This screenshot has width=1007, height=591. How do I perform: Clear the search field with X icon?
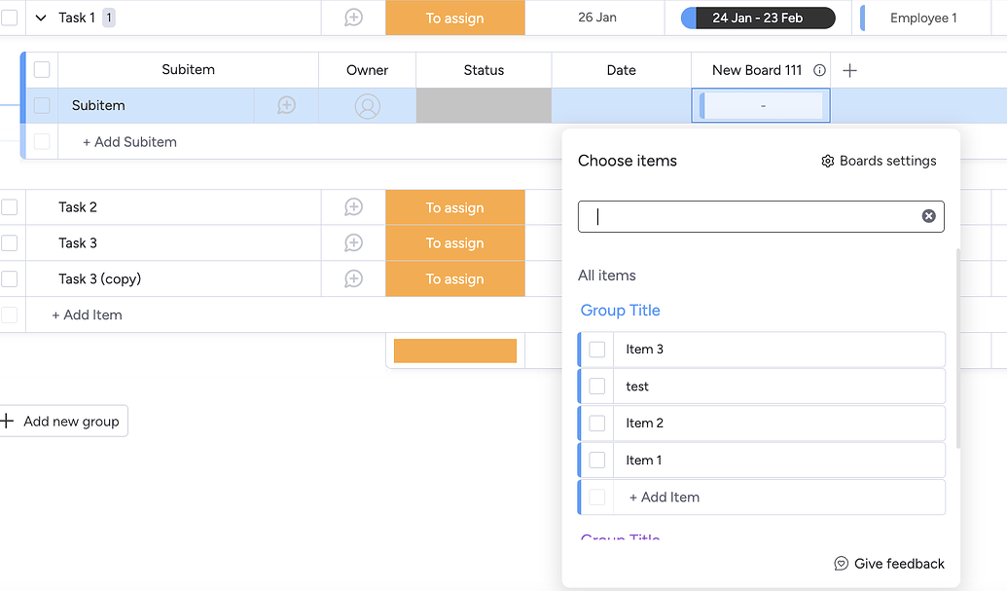928,216
